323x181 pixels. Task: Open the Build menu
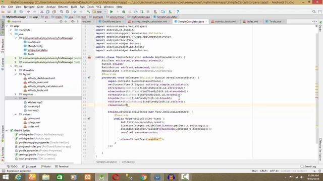(x=74, y=7)
